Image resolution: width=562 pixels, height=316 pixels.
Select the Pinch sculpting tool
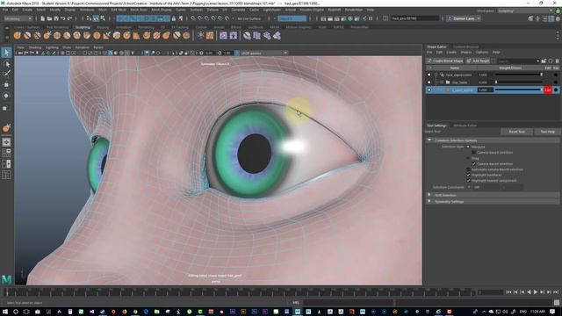pos(57,35)
